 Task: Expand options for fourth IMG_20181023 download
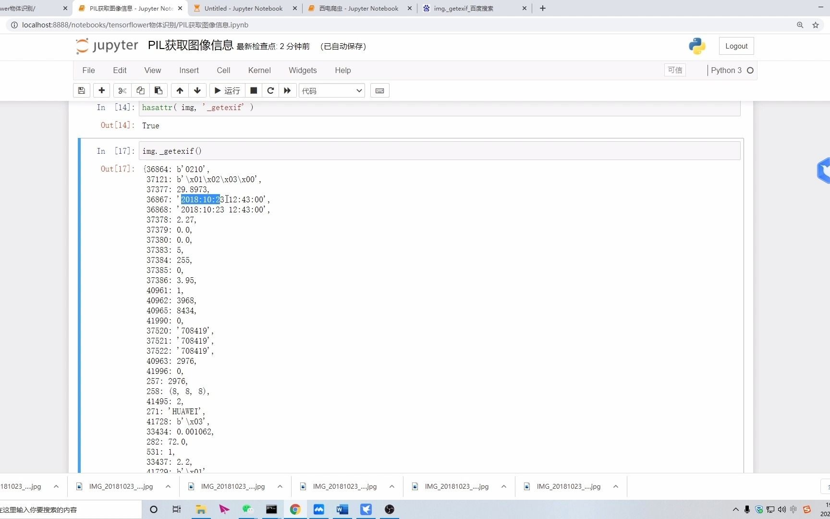pos(392,486)
